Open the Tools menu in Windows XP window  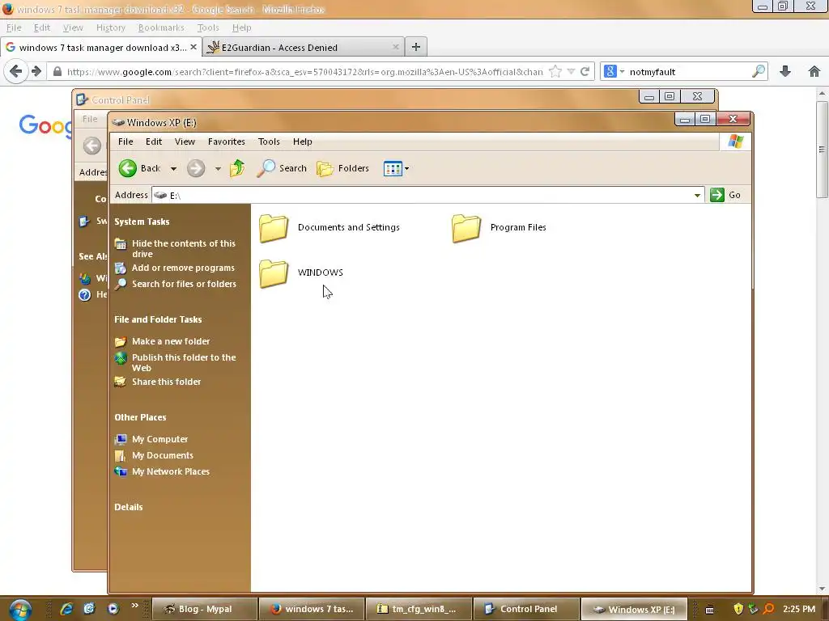coord(269,142)
